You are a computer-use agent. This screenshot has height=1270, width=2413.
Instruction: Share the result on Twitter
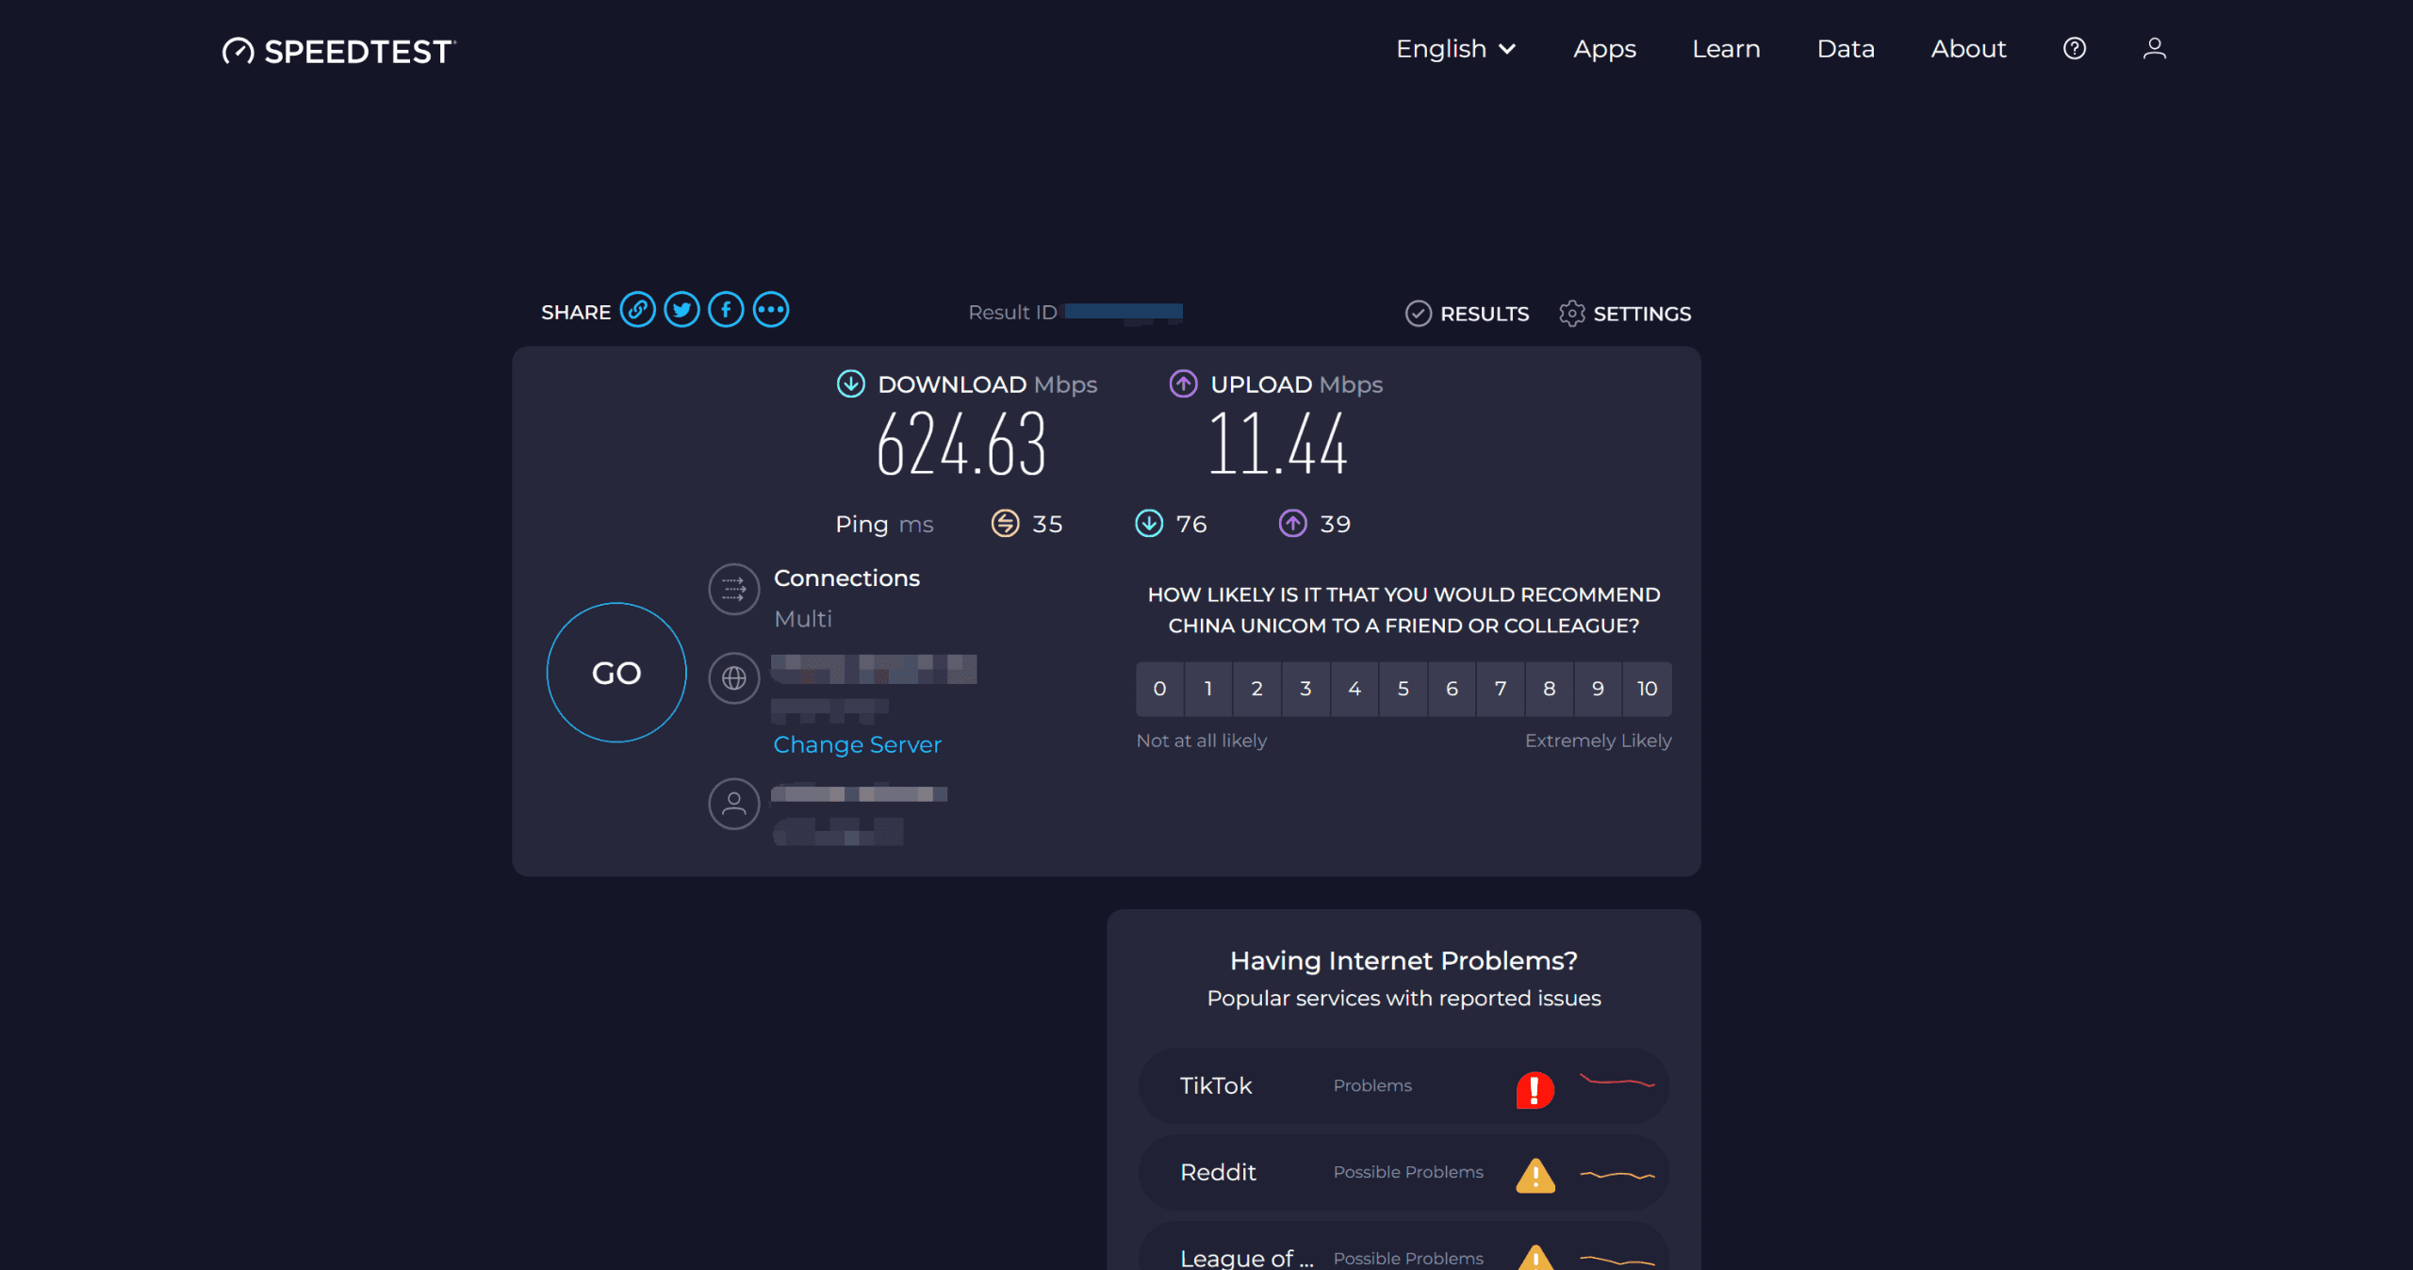pyautogui.click(x=681, y=310)
